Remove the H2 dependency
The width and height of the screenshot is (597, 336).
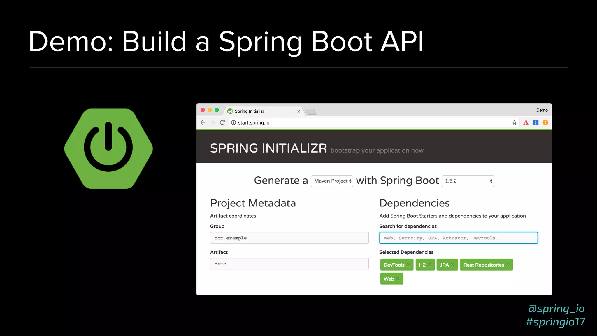point(429,265)
